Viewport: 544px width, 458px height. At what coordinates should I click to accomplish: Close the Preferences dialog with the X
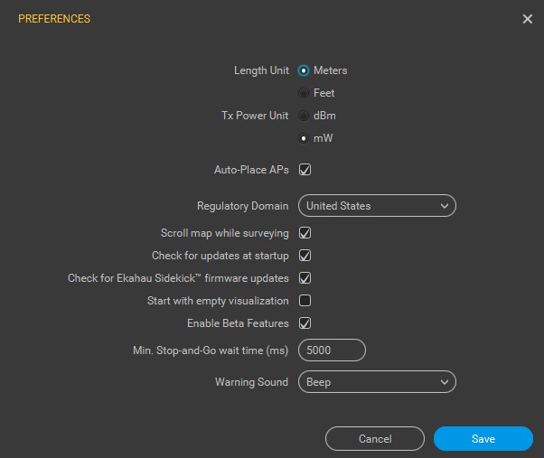[528, 19]
